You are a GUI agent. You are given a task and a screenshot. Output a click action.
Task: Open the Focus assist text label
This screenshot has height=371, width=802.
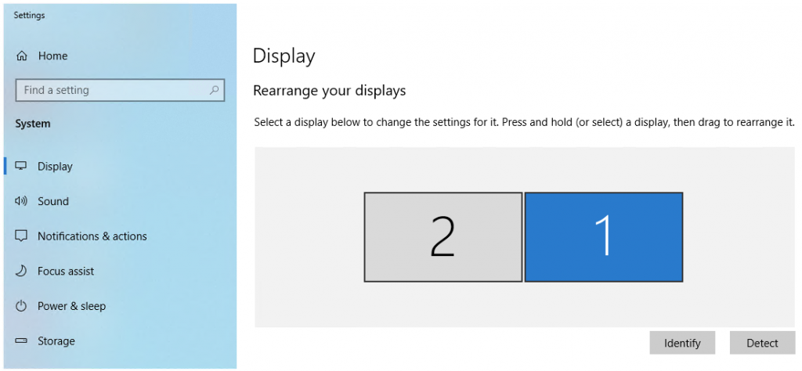tap(66, 272)
